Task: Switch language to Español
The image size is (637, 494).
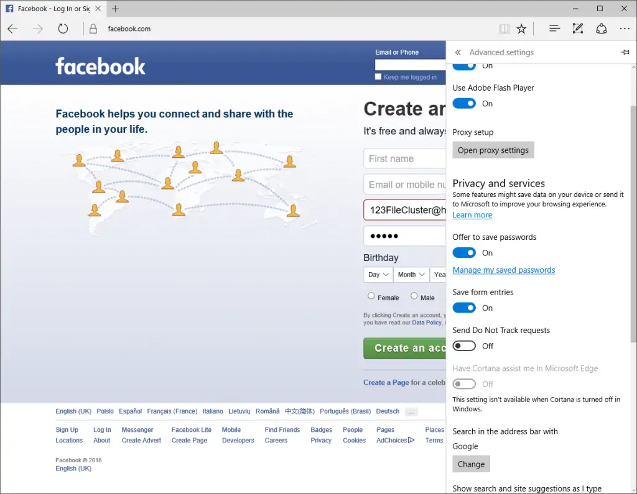Action: (130, 411)
